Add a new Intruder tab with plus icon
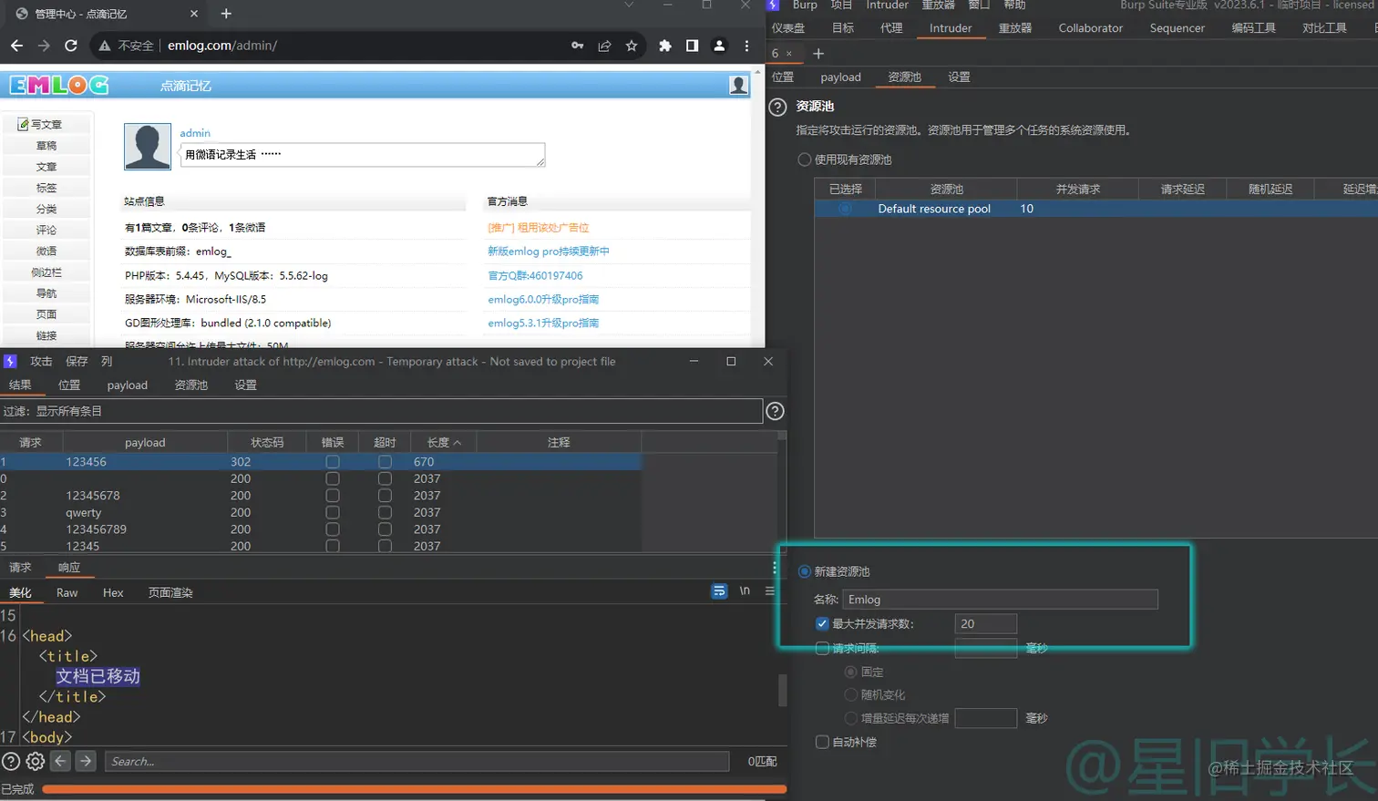The image size is (1378, 801). click(818, 54)
